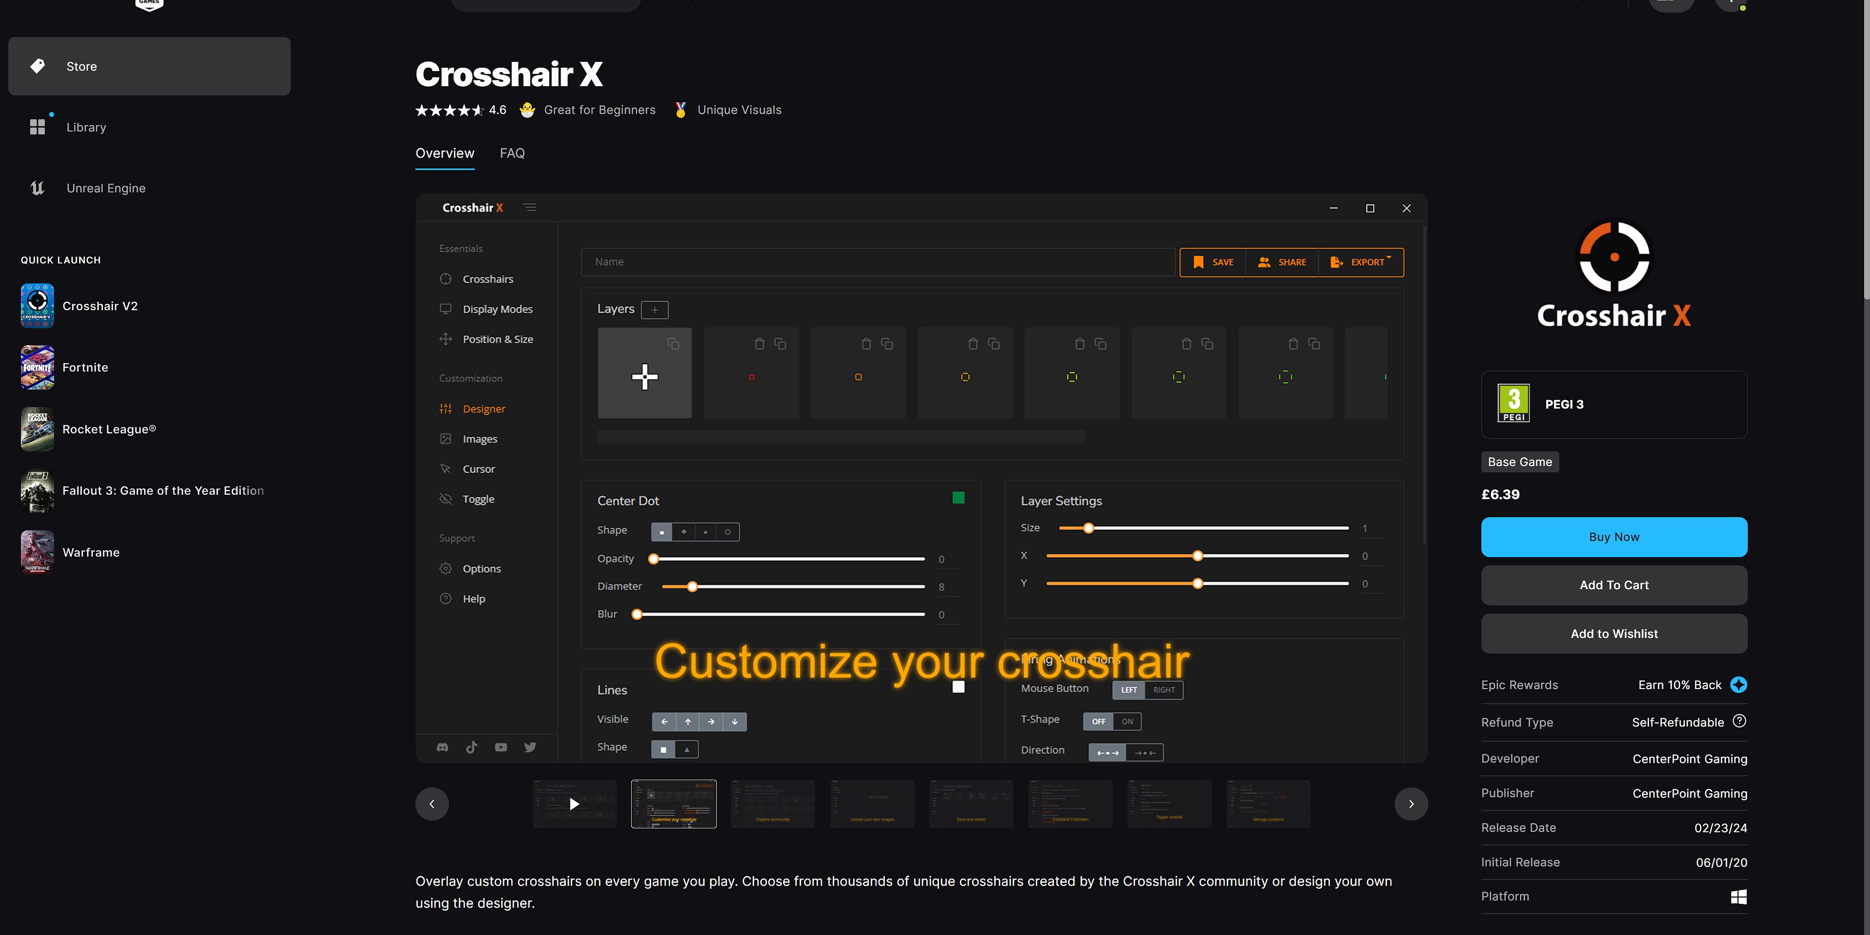Open the Library from the sidebar
Screen dimensions: 1870x935
pos(86,127)
